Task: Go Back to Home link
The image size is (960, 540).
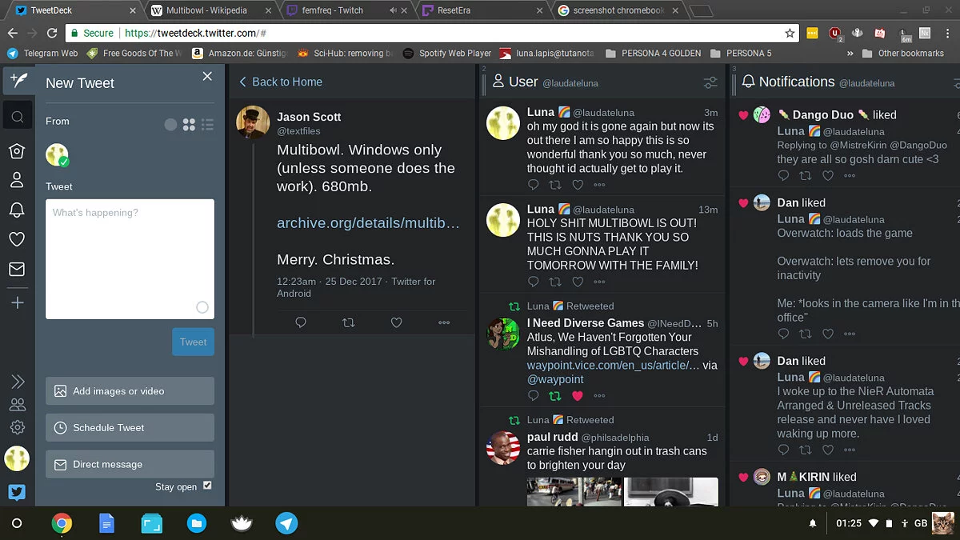Action: pos(281,82)
